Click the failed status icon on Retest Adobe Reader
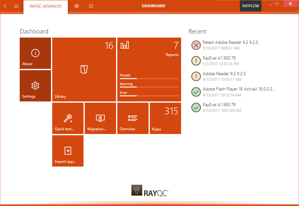299x206 pixels. (196, 45)
